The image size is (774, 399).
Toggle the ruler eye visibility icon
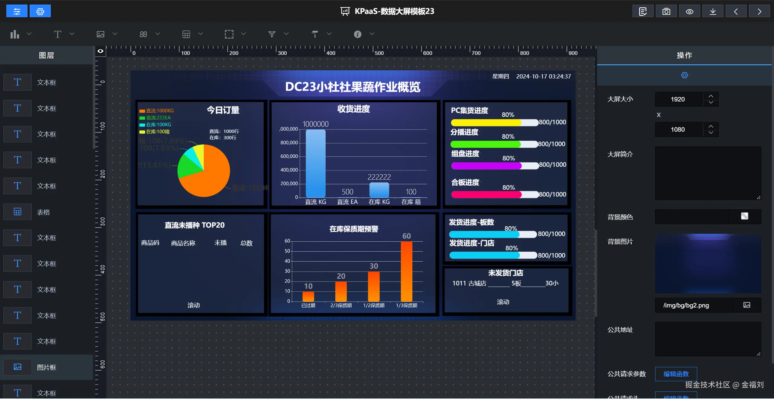click(100, 51)
